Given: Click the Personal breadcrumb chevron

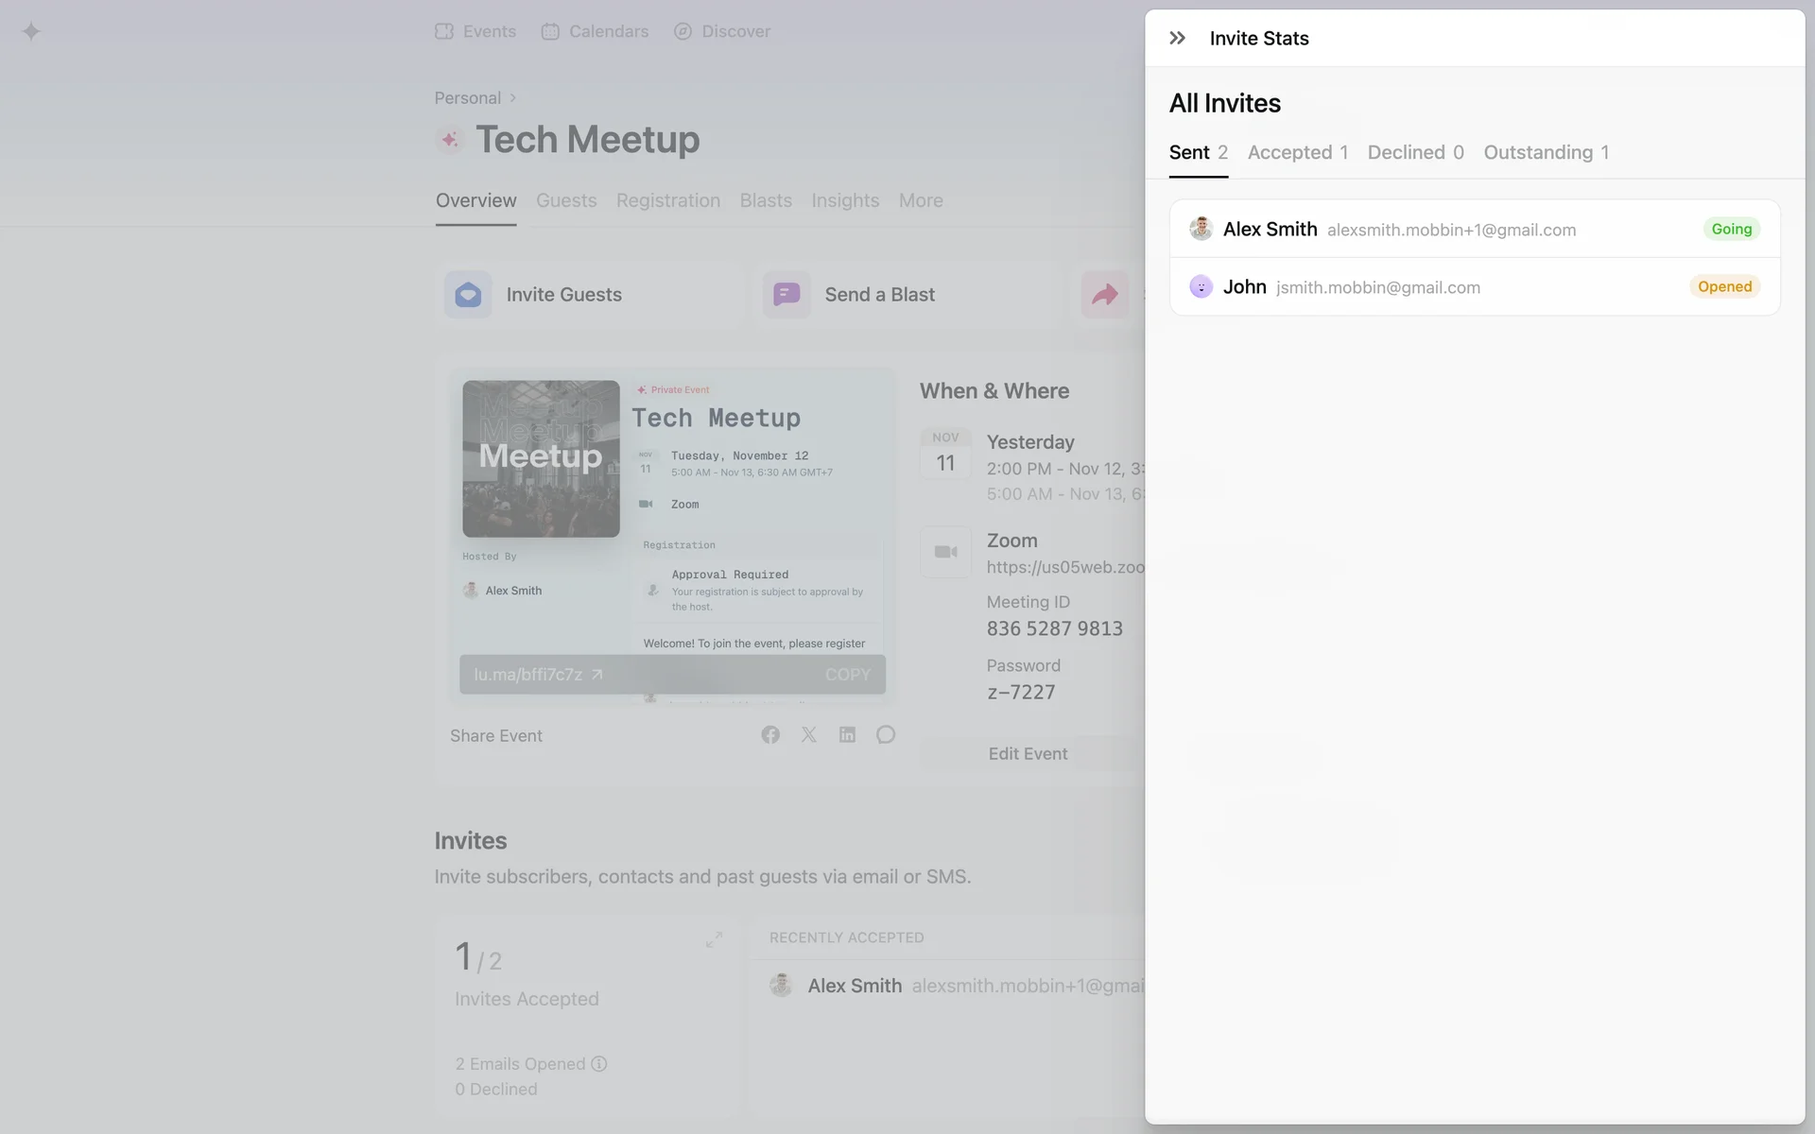Looking at the screenshot, I should [x=513, y=98].
